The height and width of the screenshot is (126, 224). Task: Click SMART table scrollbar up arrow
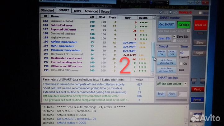coord(154,18)
